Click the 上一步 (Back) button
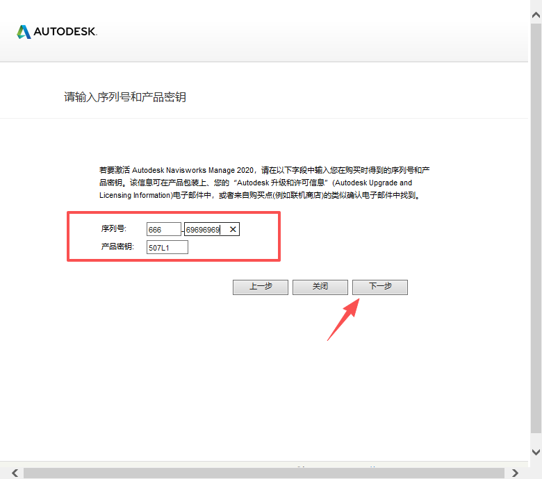Image resolution: width=542 pixels, height=479 pixels. 261,287
